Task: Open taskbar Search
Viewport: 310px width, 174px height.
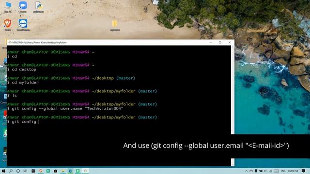Action: coord(11,171)
